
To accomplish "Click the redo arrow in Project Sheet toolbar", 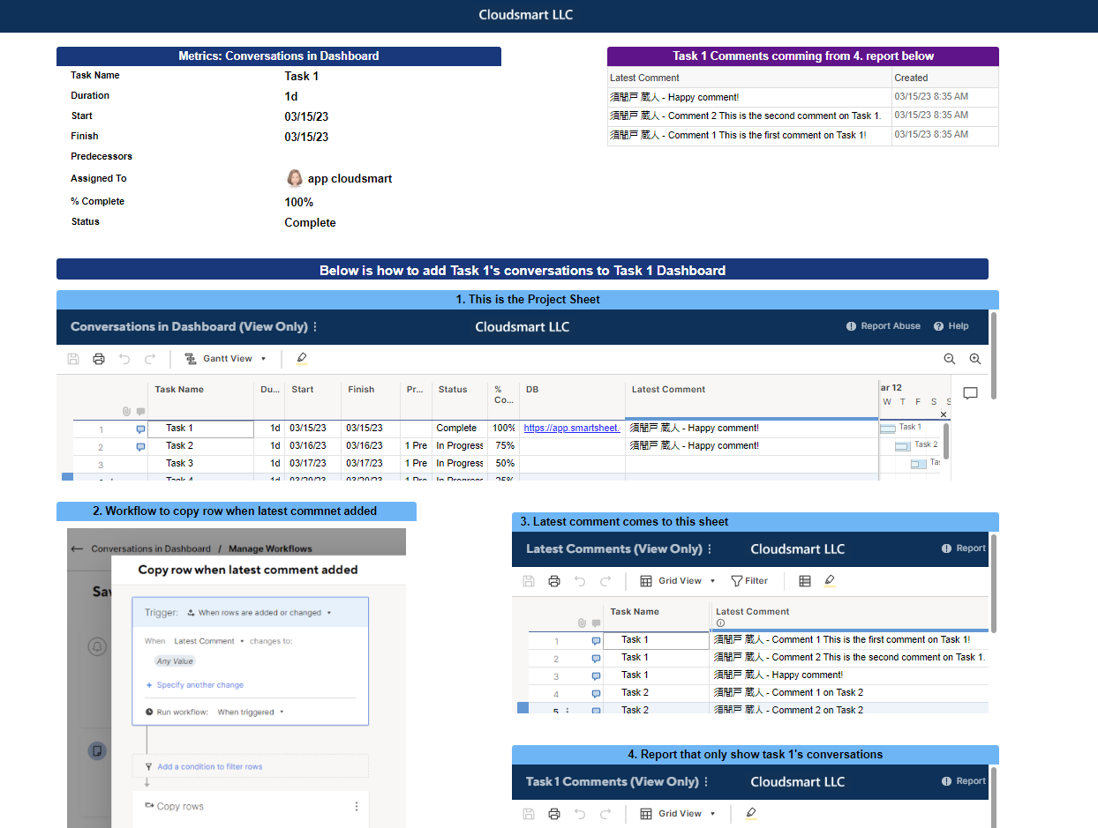I will (149, 359).
